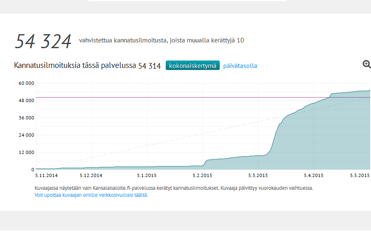
Task: Click the 54 324 total signatures number
Action: click(x=43, y=41)
